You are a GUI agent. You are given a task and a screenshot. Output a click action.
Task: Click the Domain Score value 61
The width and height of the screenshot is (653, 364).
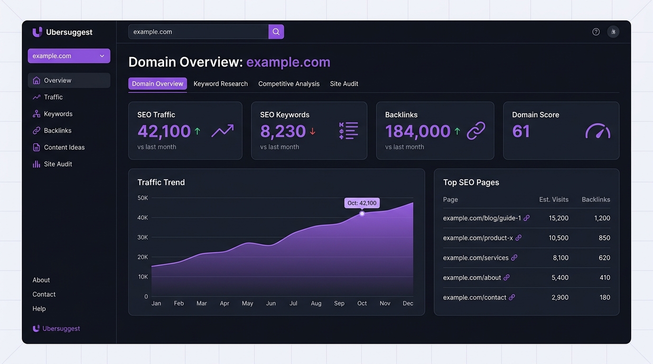(521, 131)
